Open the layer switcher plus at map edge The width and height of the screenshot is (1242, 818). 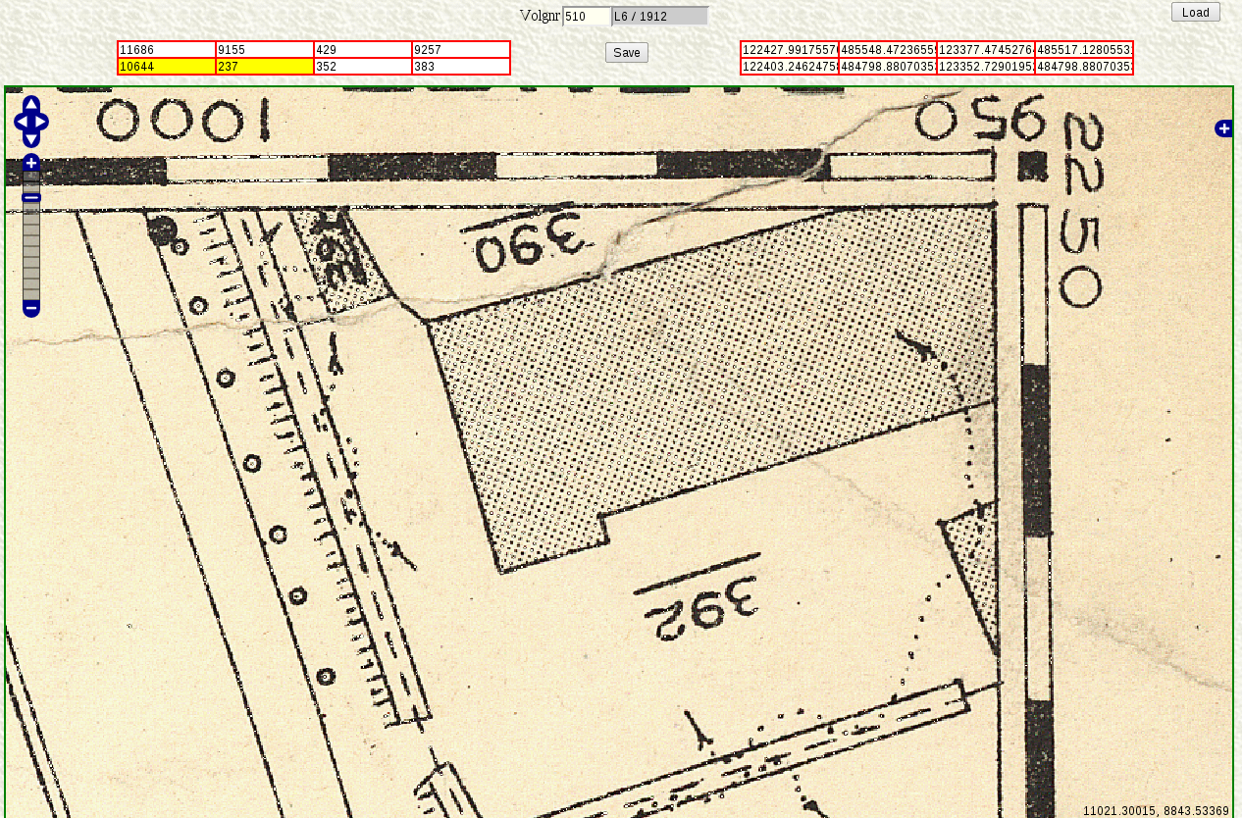pos(1224,128)
